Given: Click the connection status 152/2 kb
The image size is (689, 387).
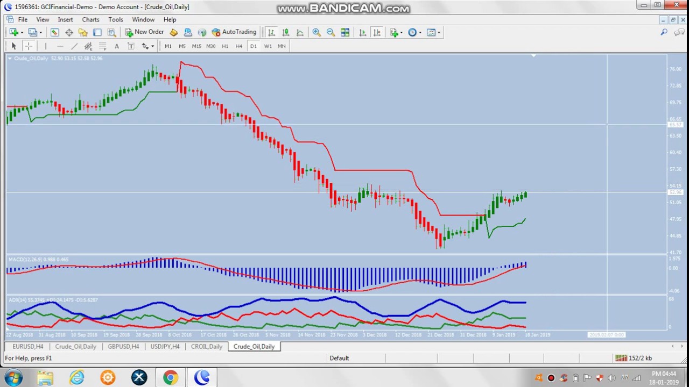Looking at the screenshot, I should (x=634, y=358).
